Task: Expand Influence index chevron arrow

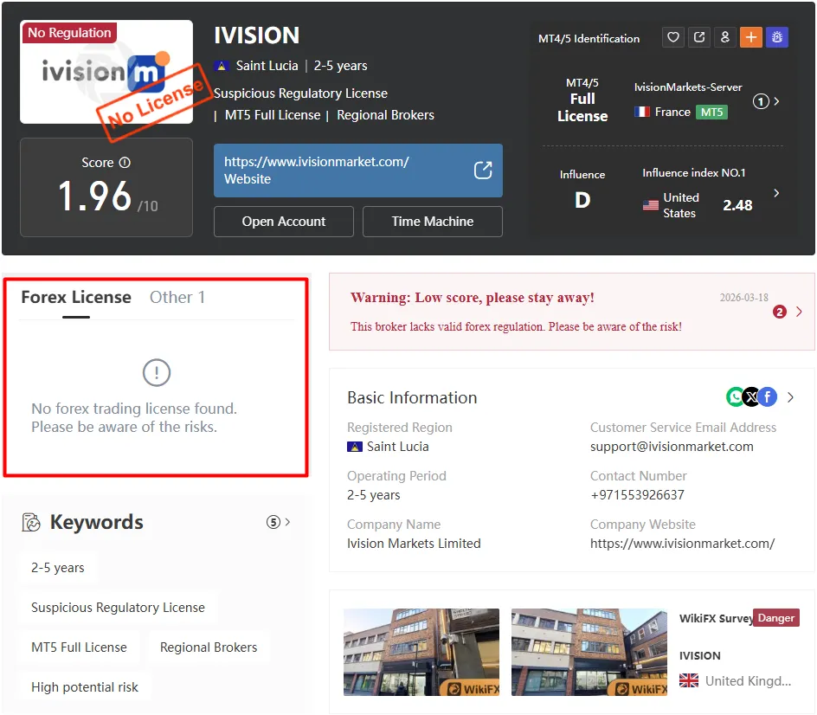Action: 776,193
